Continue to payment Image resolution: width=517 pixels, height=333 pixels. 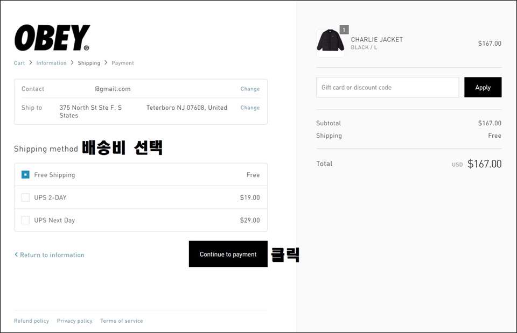[x=228, y=254]
